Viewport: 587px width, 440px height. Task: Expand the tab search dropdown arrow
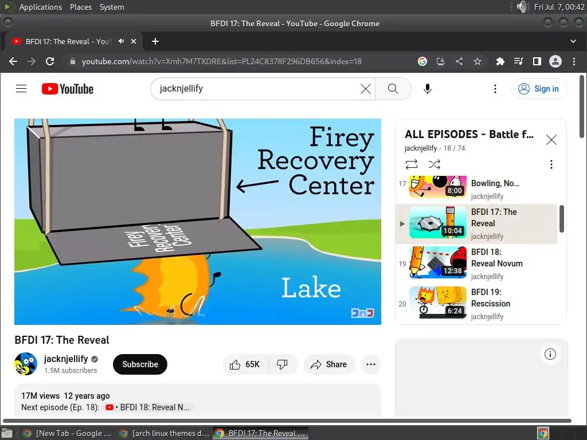click(573, 41)
